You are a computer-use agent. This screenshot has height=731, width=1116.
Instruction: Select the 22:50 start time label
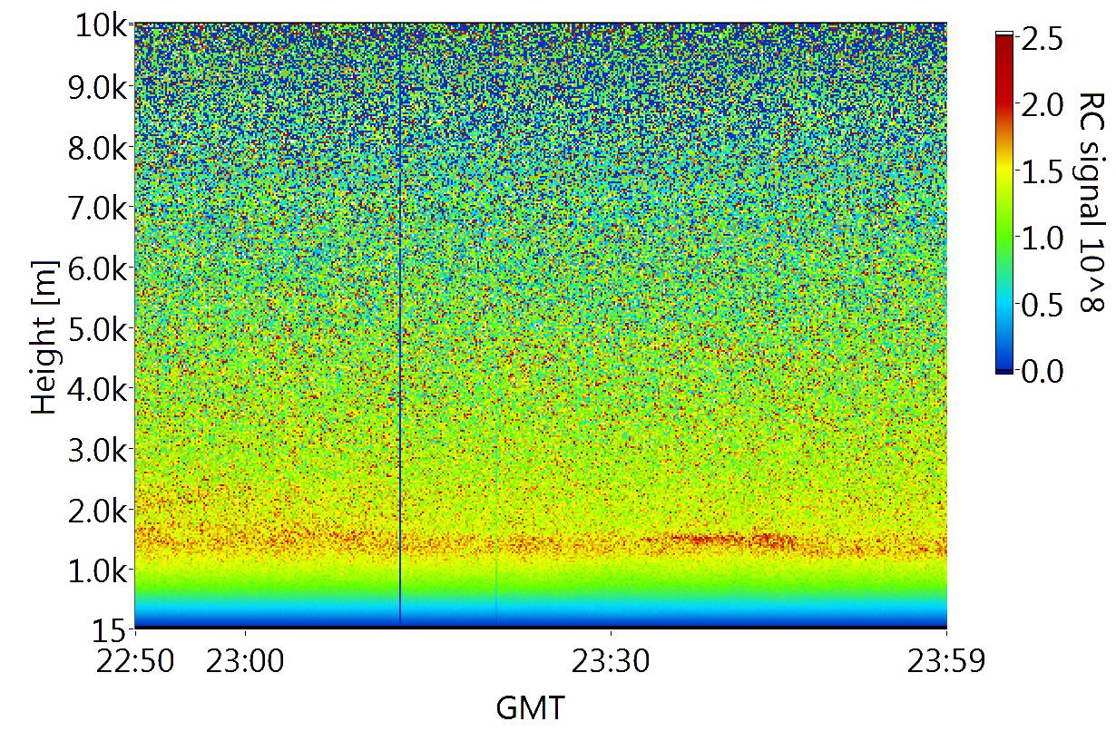click(135, 664)
